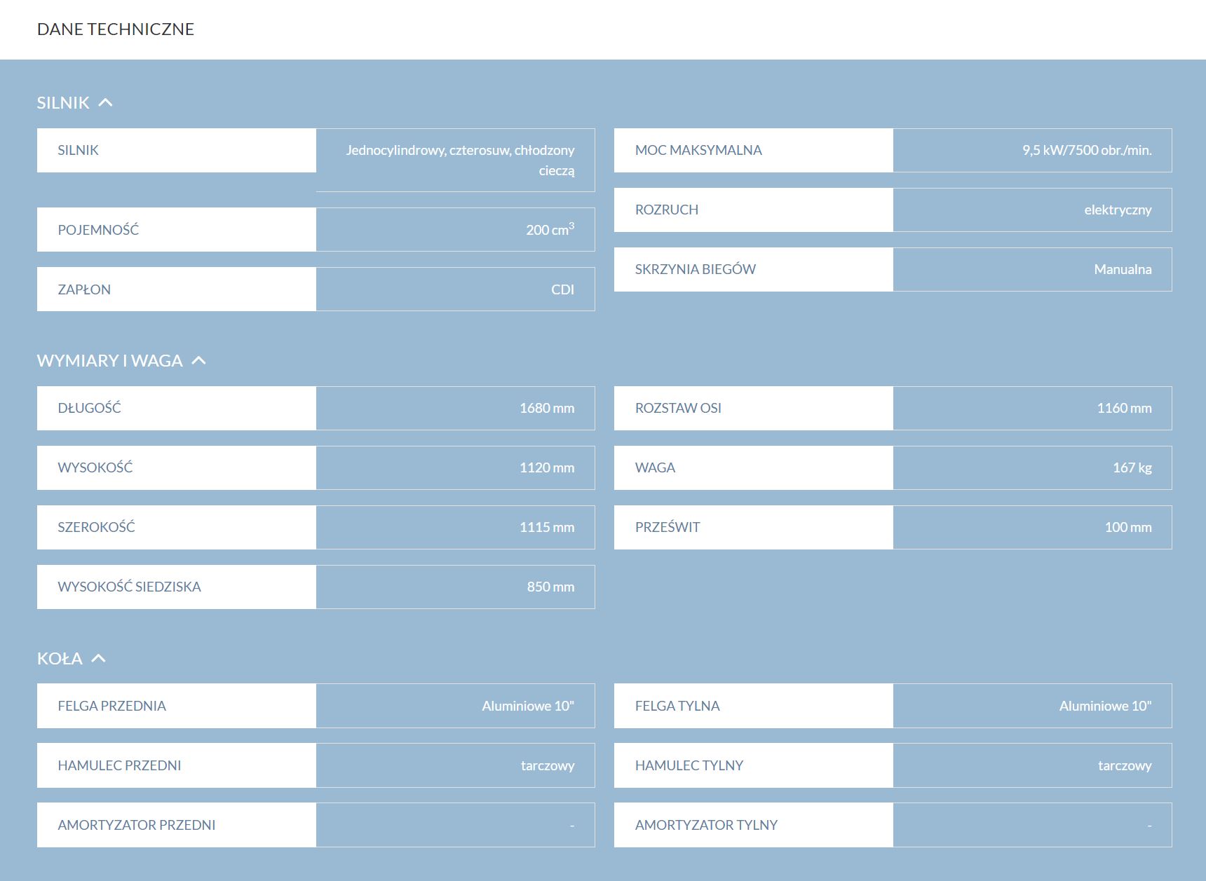
Task: Select the HAMULEC TYLNY label
Action: 754,765
